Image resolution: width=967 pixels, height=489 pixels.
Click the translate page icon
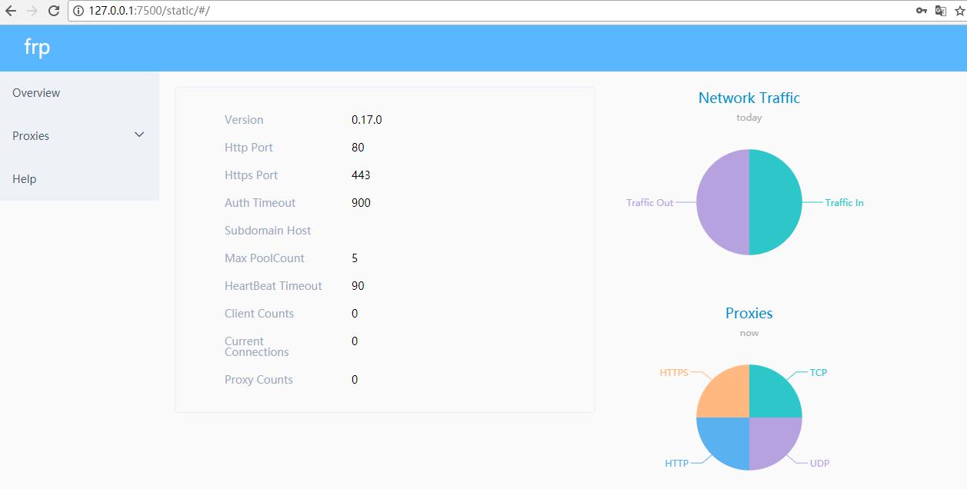pos(940,11)
